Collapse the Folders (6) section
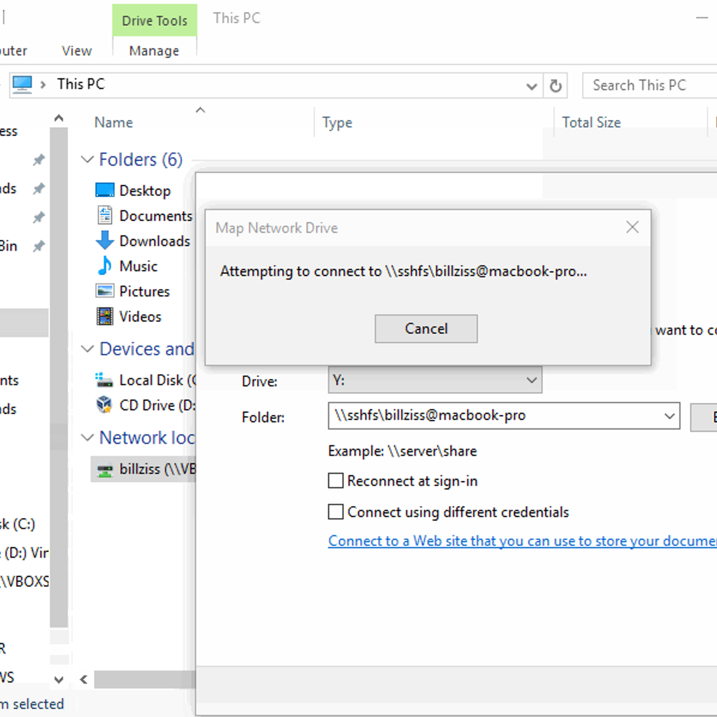 [x=87, y=159]
